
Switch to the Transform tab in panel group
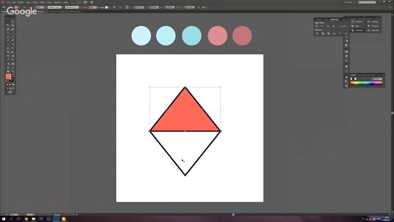(x=319, y=19)
